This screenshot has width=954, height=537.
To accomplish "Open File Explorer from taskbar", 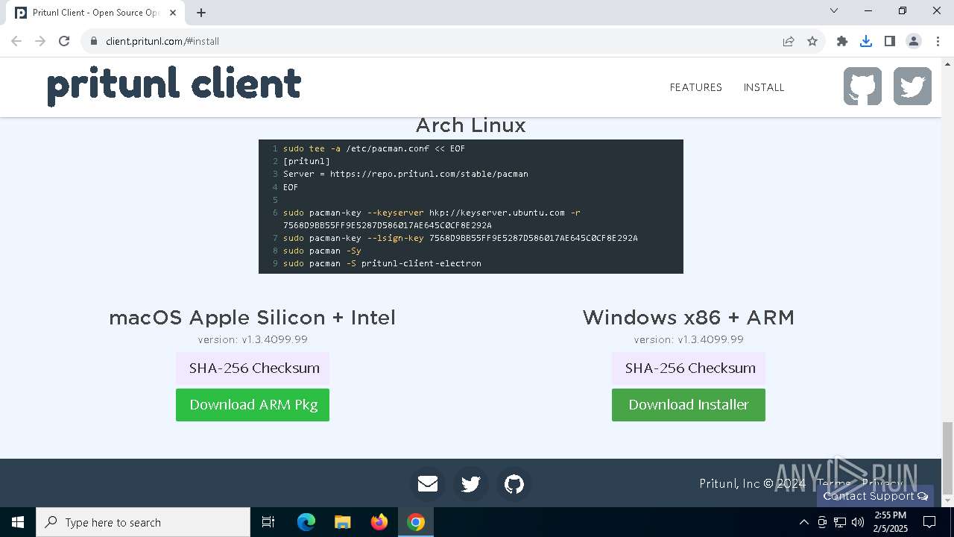I will (343, 522).
